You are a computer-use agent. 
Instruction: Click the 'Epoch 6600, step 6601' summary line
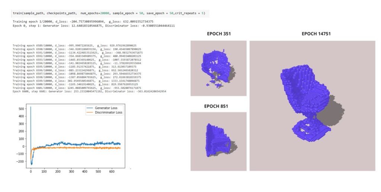[89, 91]
